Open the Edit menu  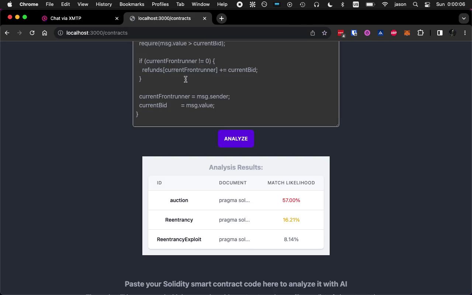coord(65,4)
